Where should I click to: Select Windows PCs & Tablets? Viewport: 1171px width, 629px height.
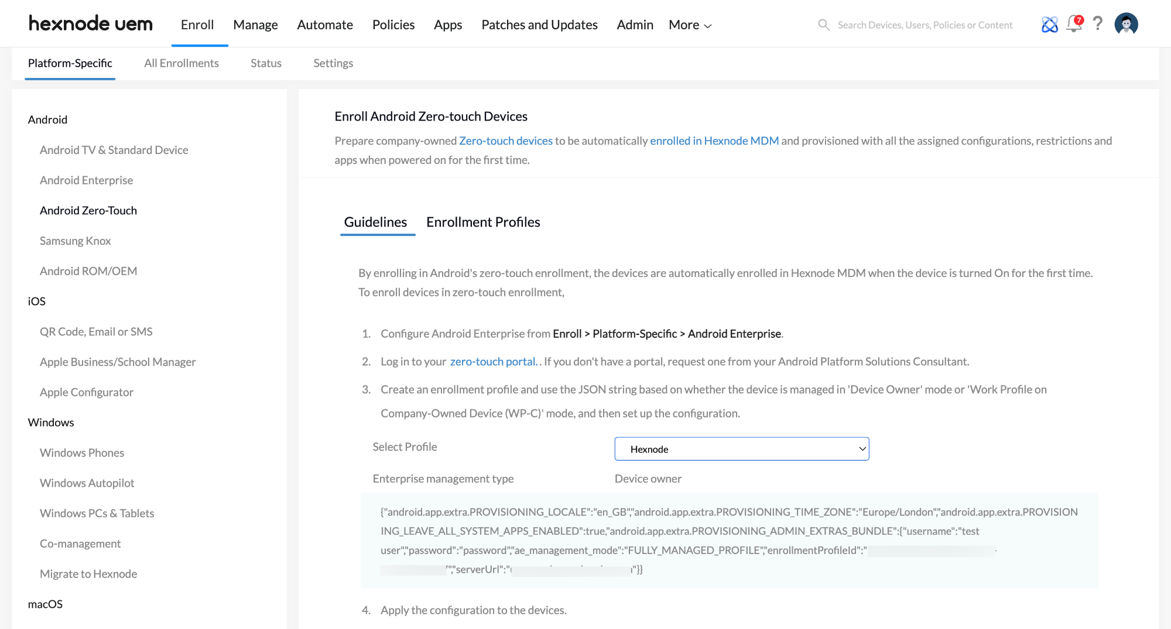97,514
